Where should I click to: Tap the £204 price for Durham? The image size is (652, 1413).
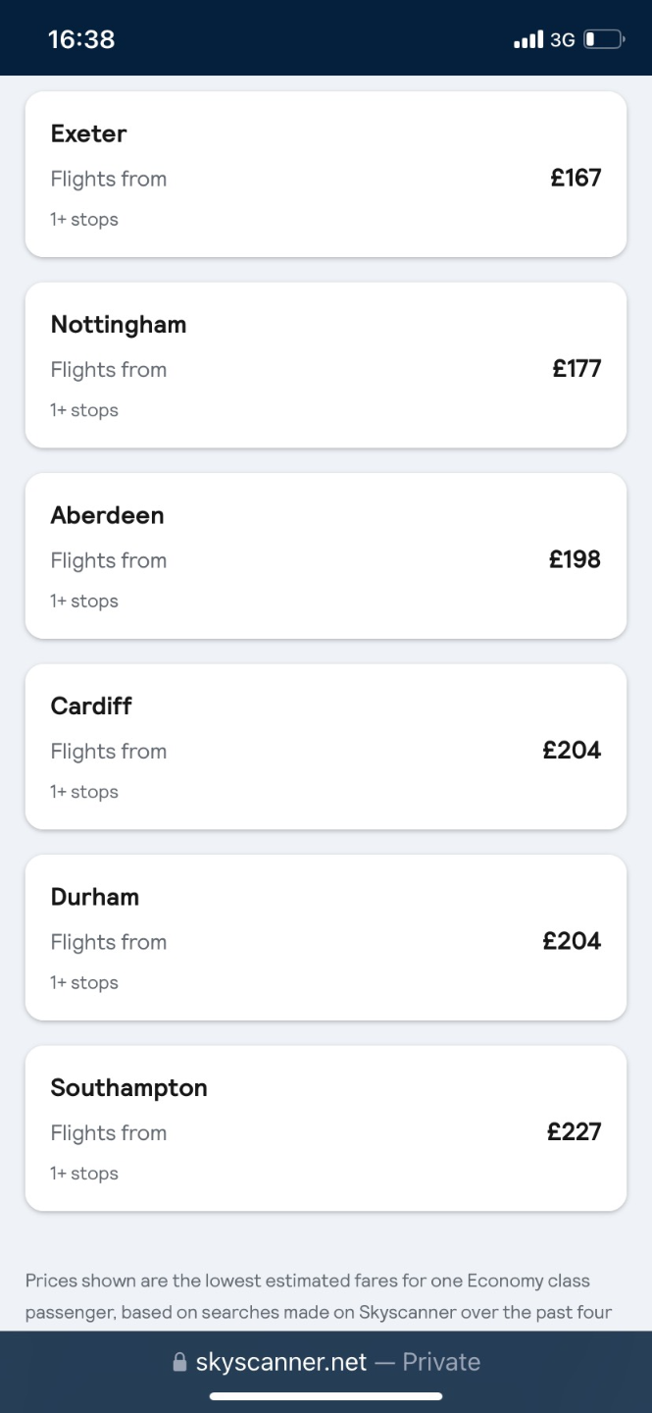572,941
